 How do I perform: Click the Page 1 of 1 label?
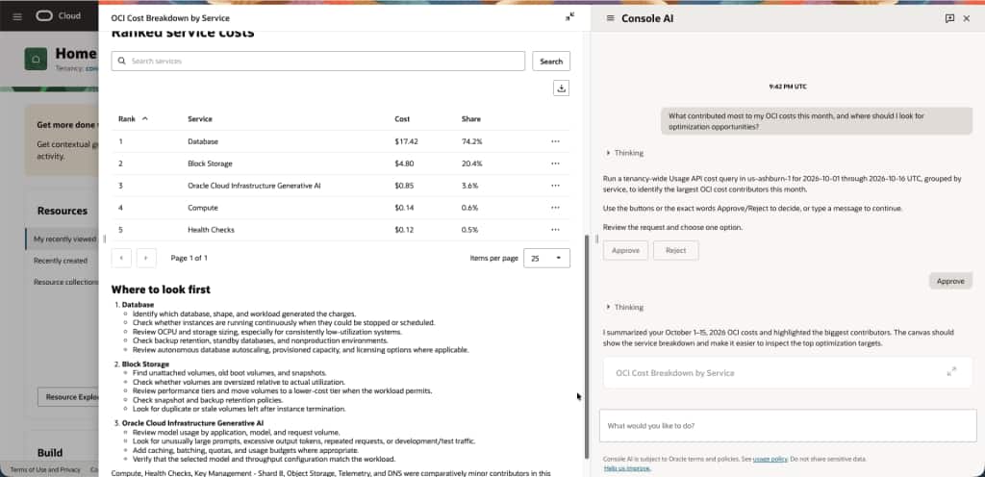coord(189,258)
